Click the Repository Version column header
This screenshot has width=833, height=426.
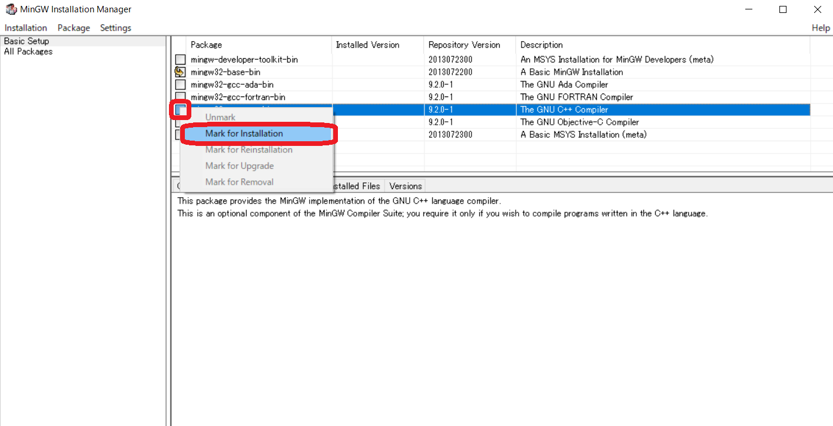coord(470,45)
